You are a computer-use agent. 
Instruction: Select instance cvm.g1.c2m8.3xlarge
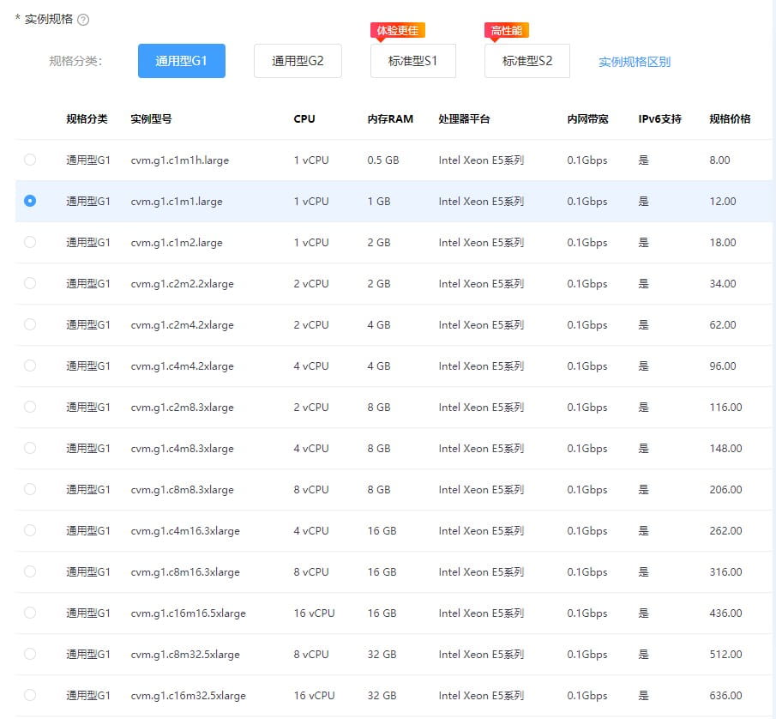(30, 407)
